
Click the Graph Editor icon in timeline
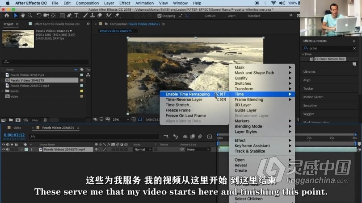pos(210,137)
